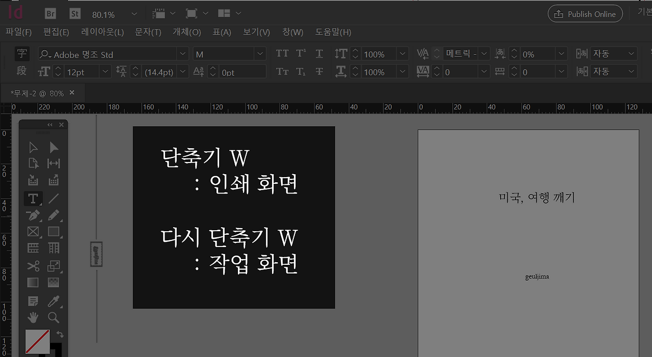Swap fill and stroke arrows
Image resolution: width=652 pixels, height=357 pixels.
(60, 335)
